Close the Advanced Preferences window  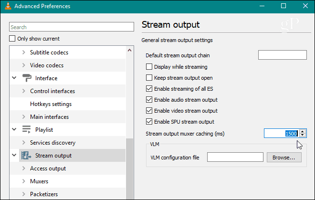tap(305, 6)
